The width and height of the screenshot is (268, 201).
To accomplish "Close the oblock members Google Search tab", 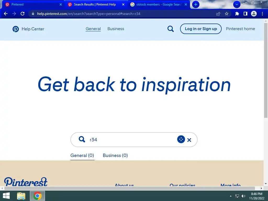I will [x=186, y=4].
